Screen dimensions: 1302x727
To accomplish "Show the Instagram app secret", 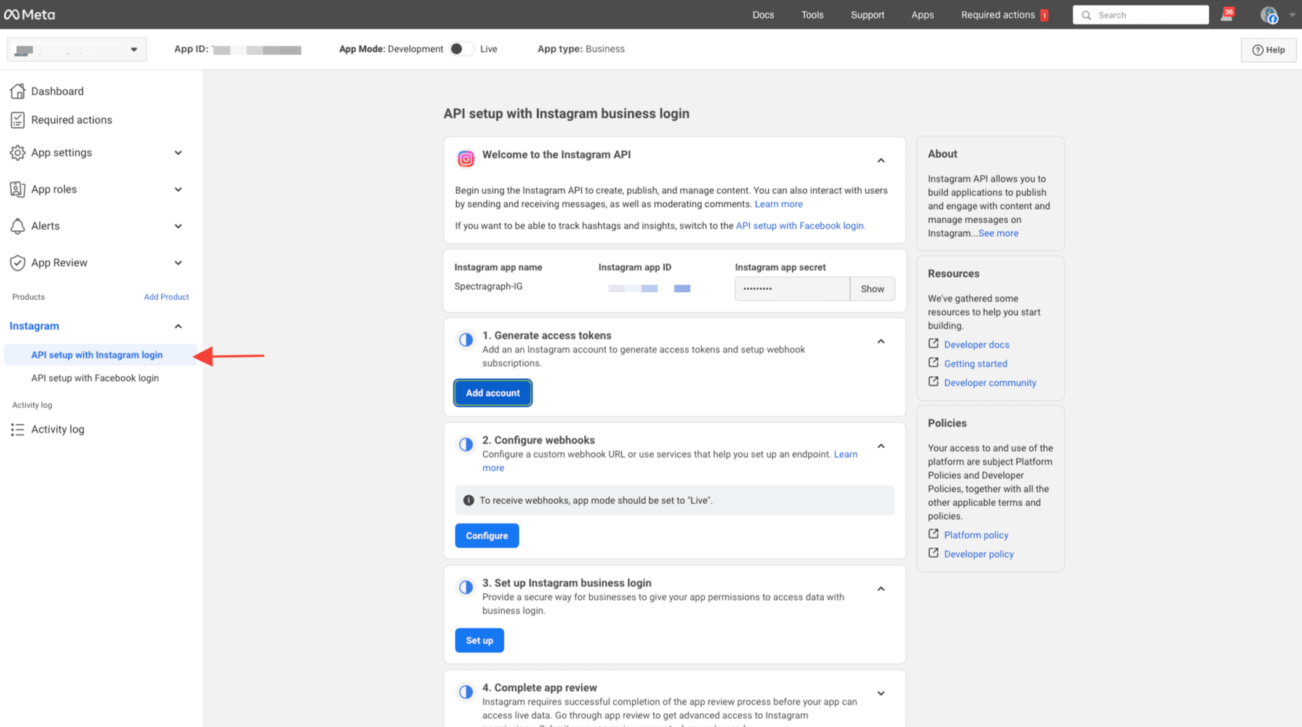I will tap(872, 288).
